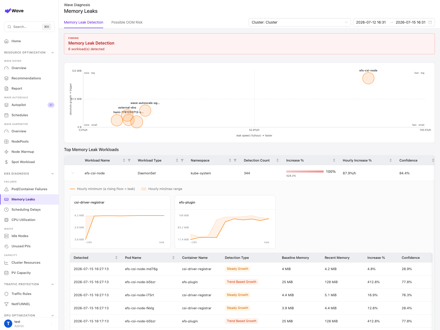The image size is (440, 330).
Task: Click the Memory Leak Detection finding banner
Action: [249, 44]
